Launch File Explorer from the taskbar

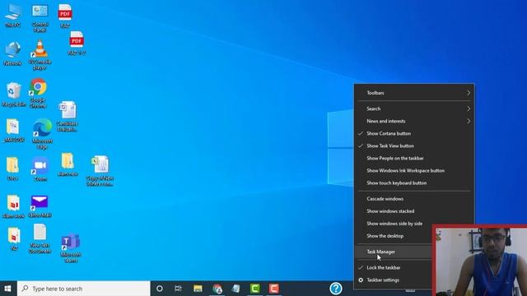(x=198, y=289)
